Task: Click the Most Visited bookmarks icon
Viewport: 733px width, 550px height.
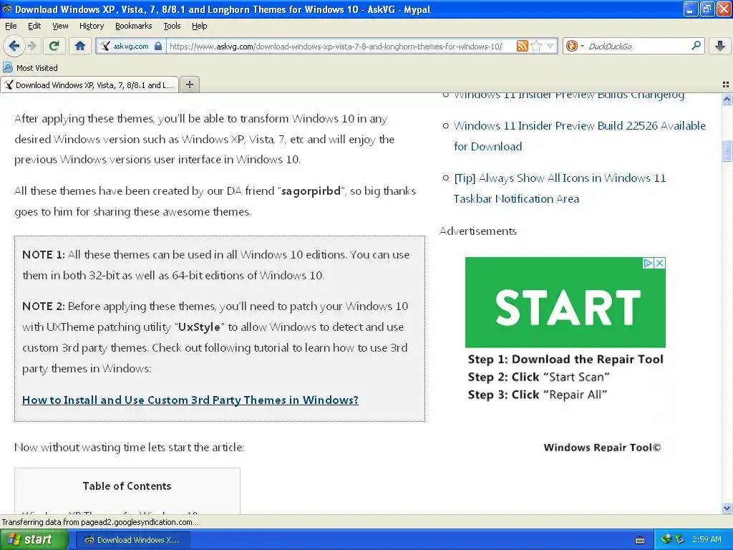Action: (7, 67)
